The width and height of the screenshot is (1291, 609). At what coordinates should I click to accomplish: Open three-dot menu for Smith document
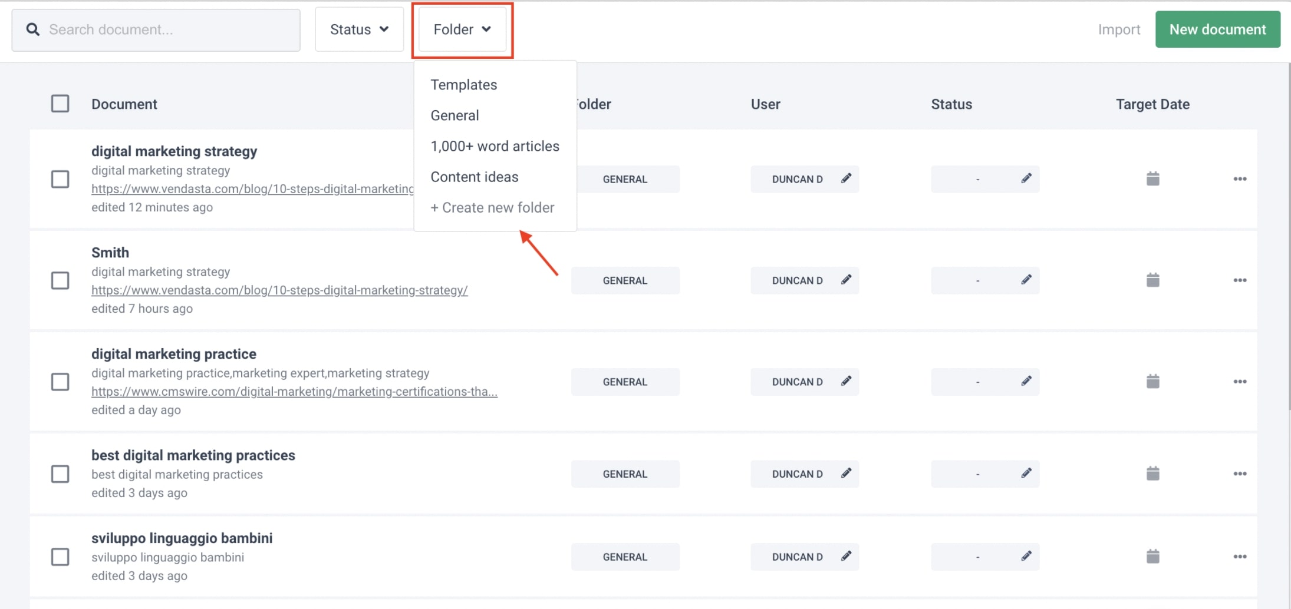(1240, 280)
